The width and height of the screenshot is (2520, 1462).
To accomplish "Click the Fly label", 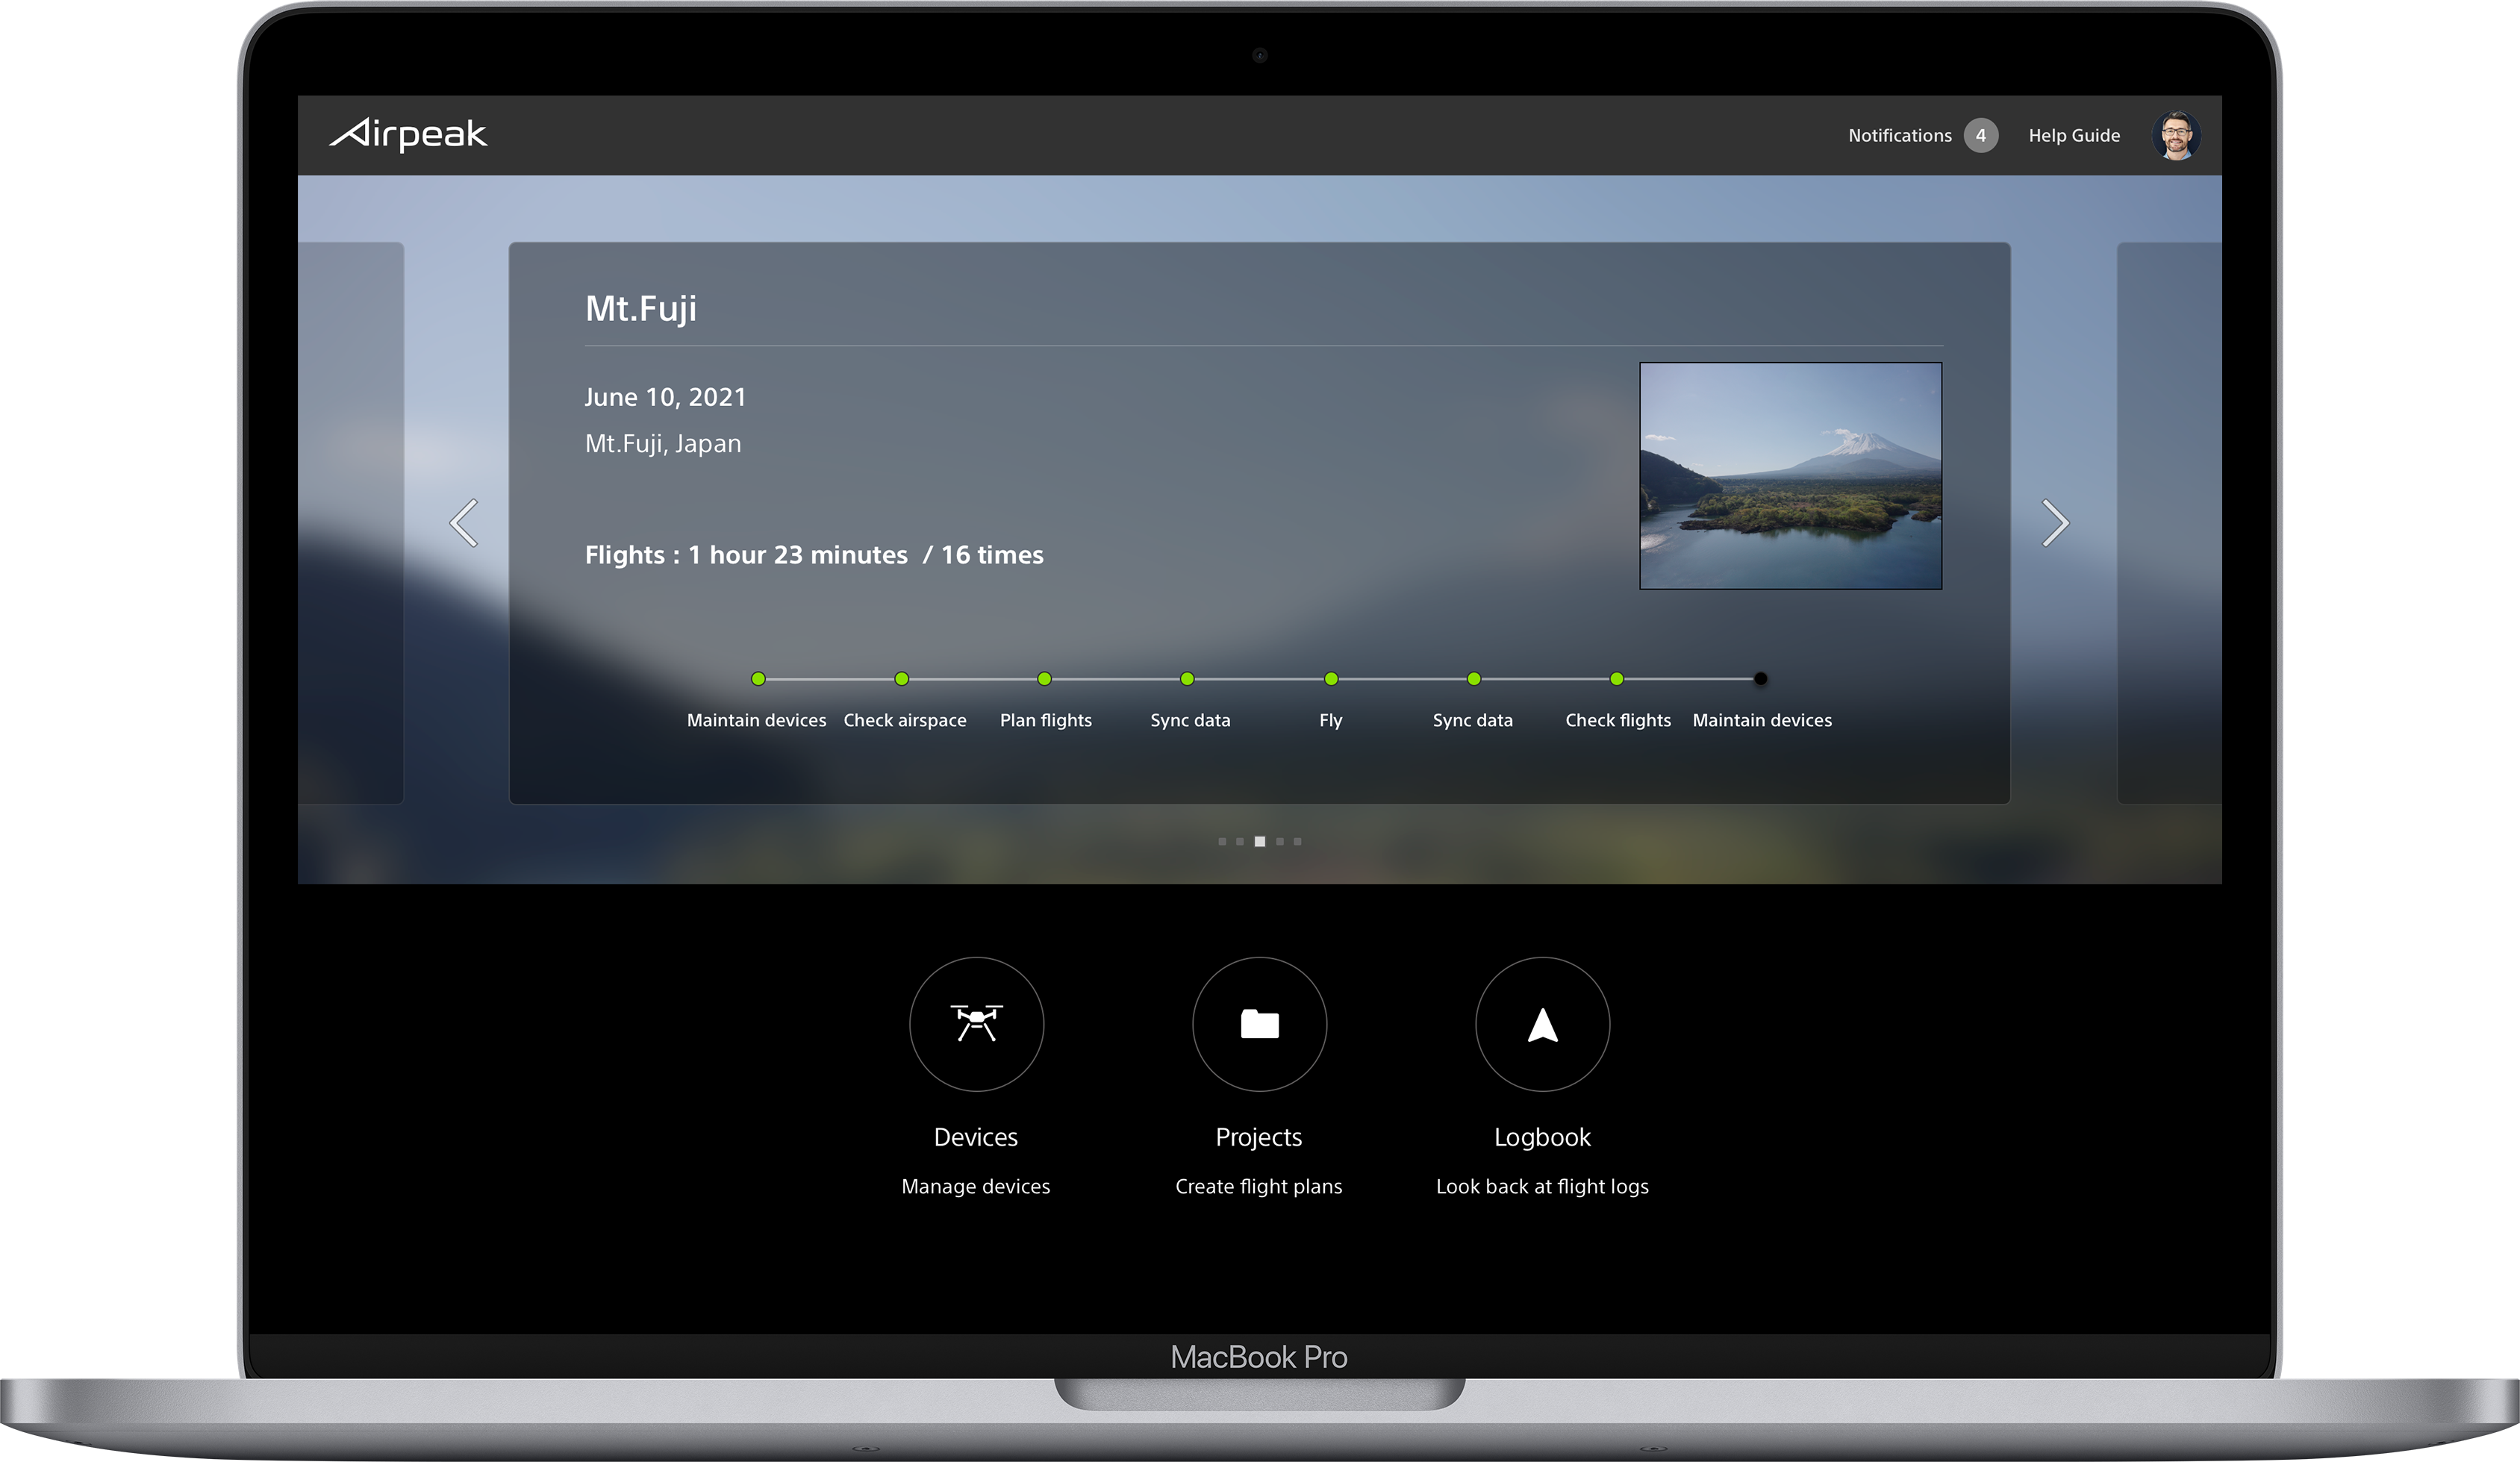I will point(1331,720).
